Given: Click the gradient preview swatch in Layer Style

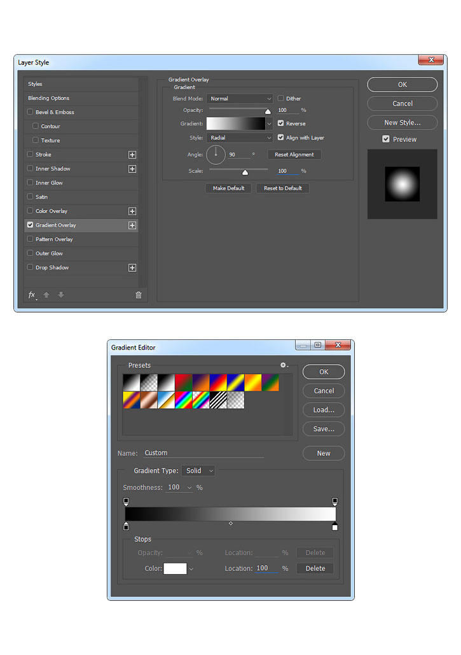Looking at the screenshot, I should [x=236, y=123].
